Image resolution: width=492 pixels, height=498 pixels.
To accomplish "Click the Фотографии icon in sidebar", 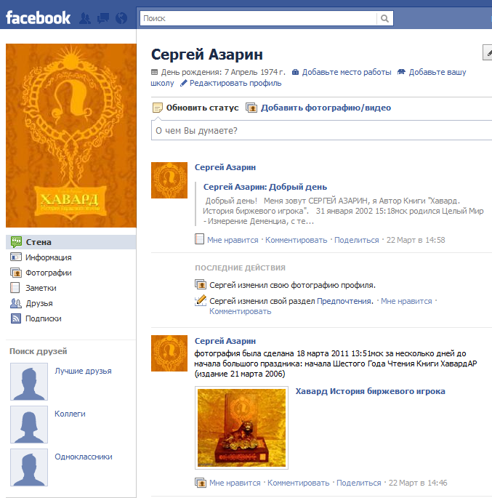I will [16, 273].
